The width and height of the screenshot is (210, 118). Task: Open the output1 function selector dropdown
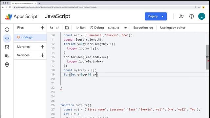117,28
